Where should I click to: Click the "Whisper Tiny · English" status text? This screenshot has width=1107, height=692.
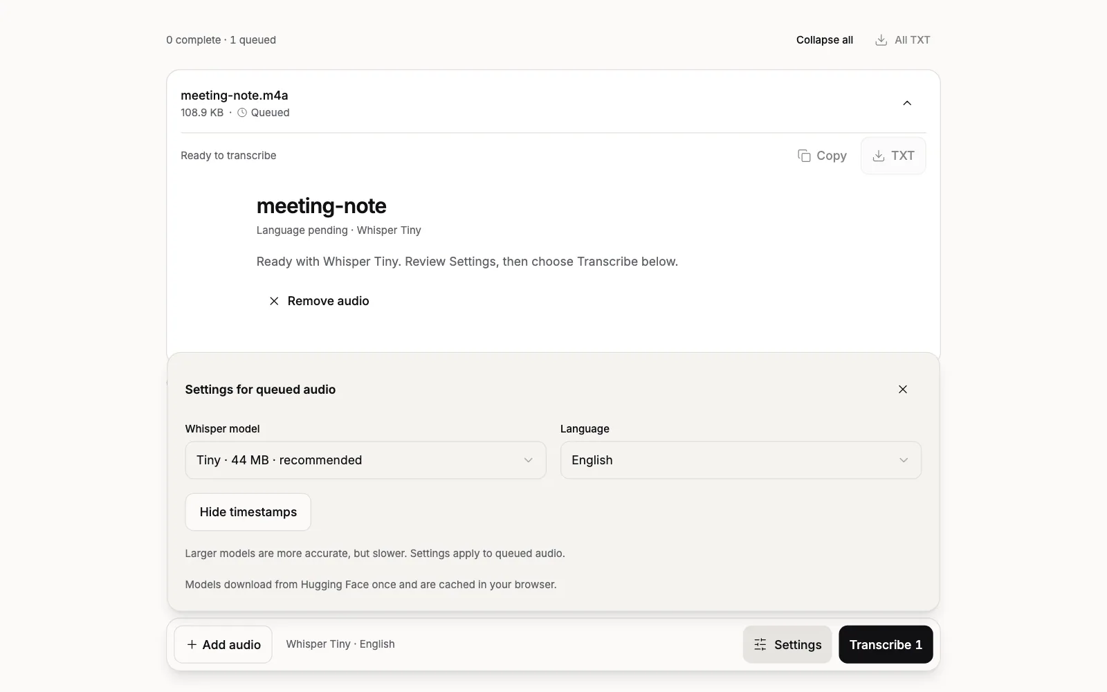pyautogui.click(x=340, y=644)
